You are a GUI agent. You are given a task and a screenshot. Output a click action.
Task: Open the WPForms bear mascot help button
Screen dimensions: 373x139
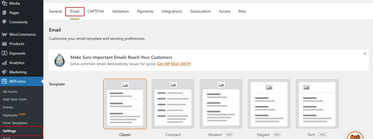click(355, 135)
